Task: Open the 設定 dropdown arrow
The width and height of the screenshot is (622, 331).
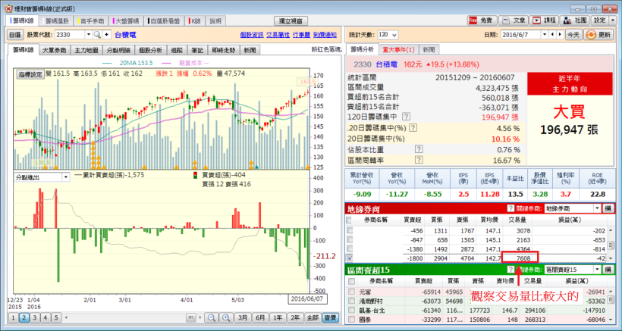Action: pos(614,20)
